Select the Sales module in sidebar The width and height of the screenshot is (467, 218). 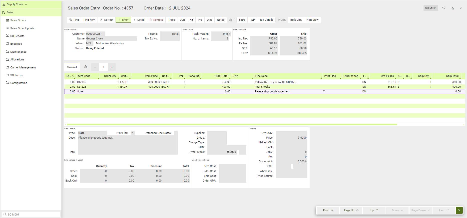point(31,12)
